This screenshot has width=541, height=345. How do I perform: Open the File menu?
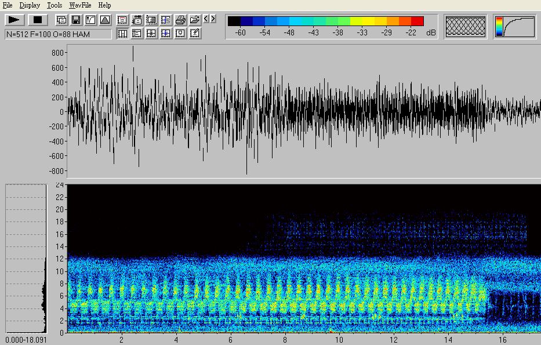8,5
